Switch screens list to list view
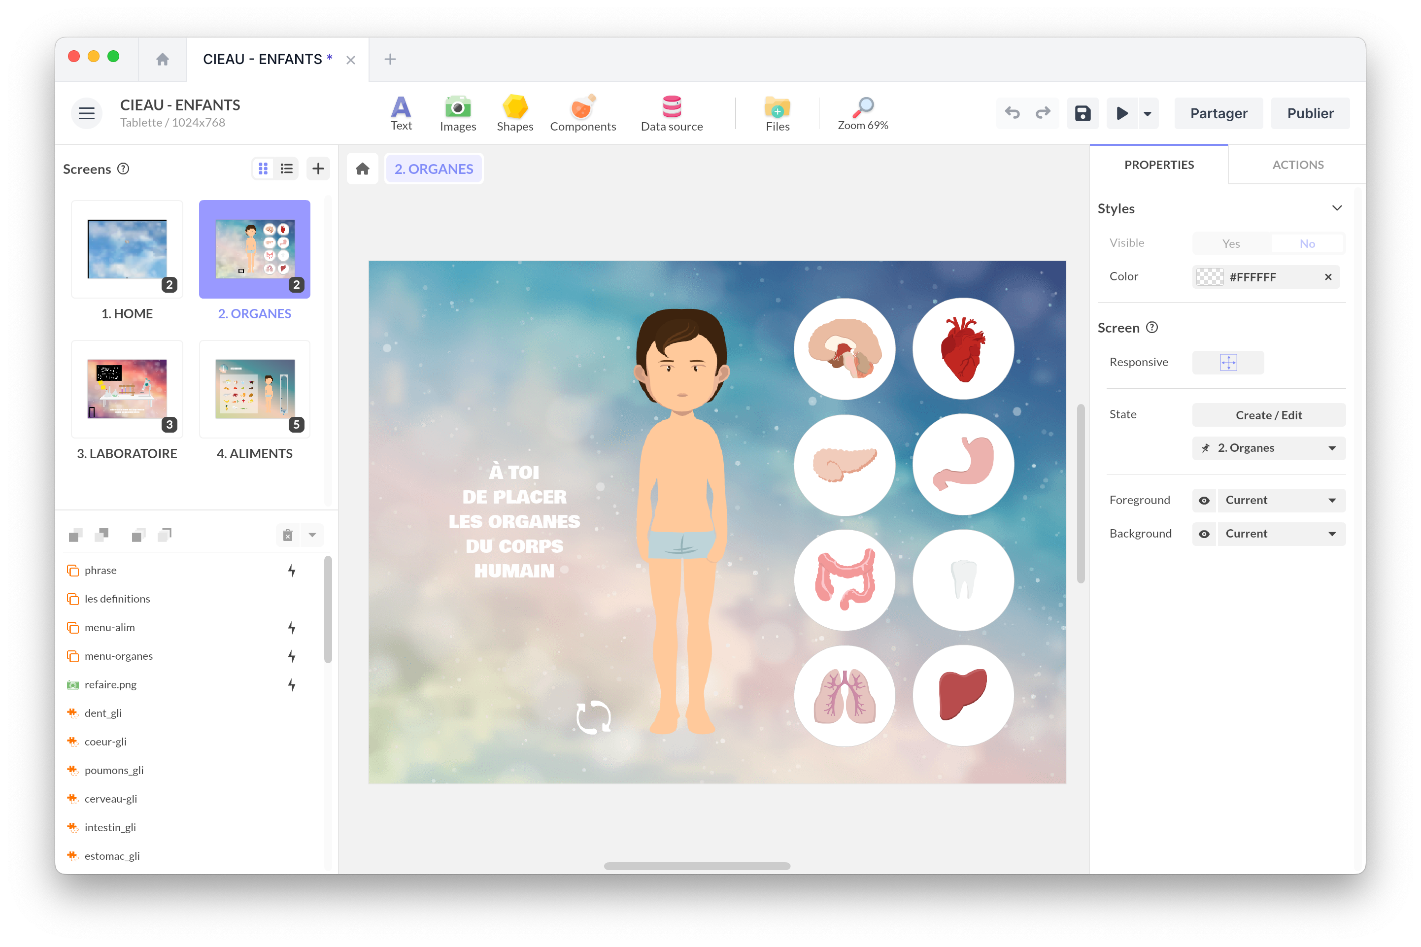The height and width of the screenshot is (947, 1421). pos(286,169)
